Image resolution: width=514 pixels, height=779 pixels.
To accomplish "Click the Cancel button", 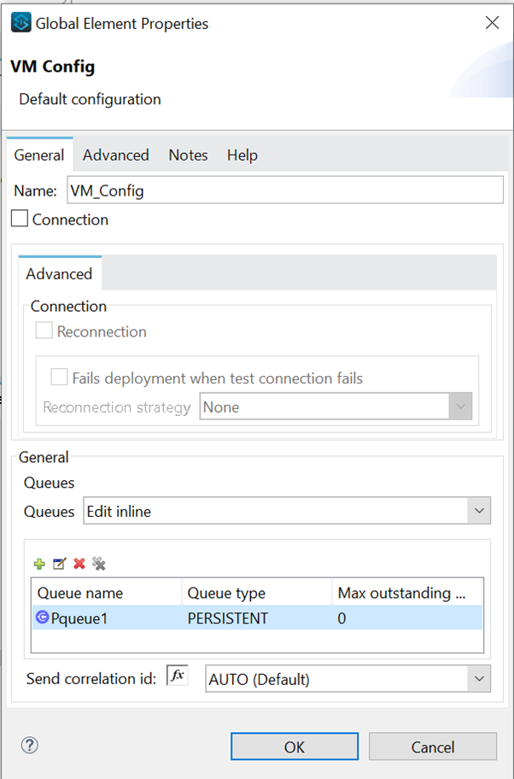I will click(432, 745).
